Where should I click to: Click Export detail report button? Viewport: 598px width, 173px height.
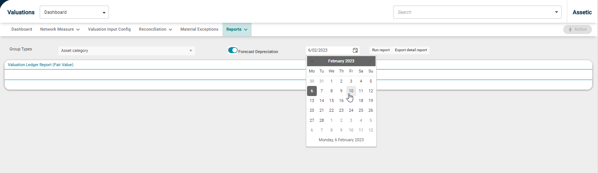(x=411, y=50)
